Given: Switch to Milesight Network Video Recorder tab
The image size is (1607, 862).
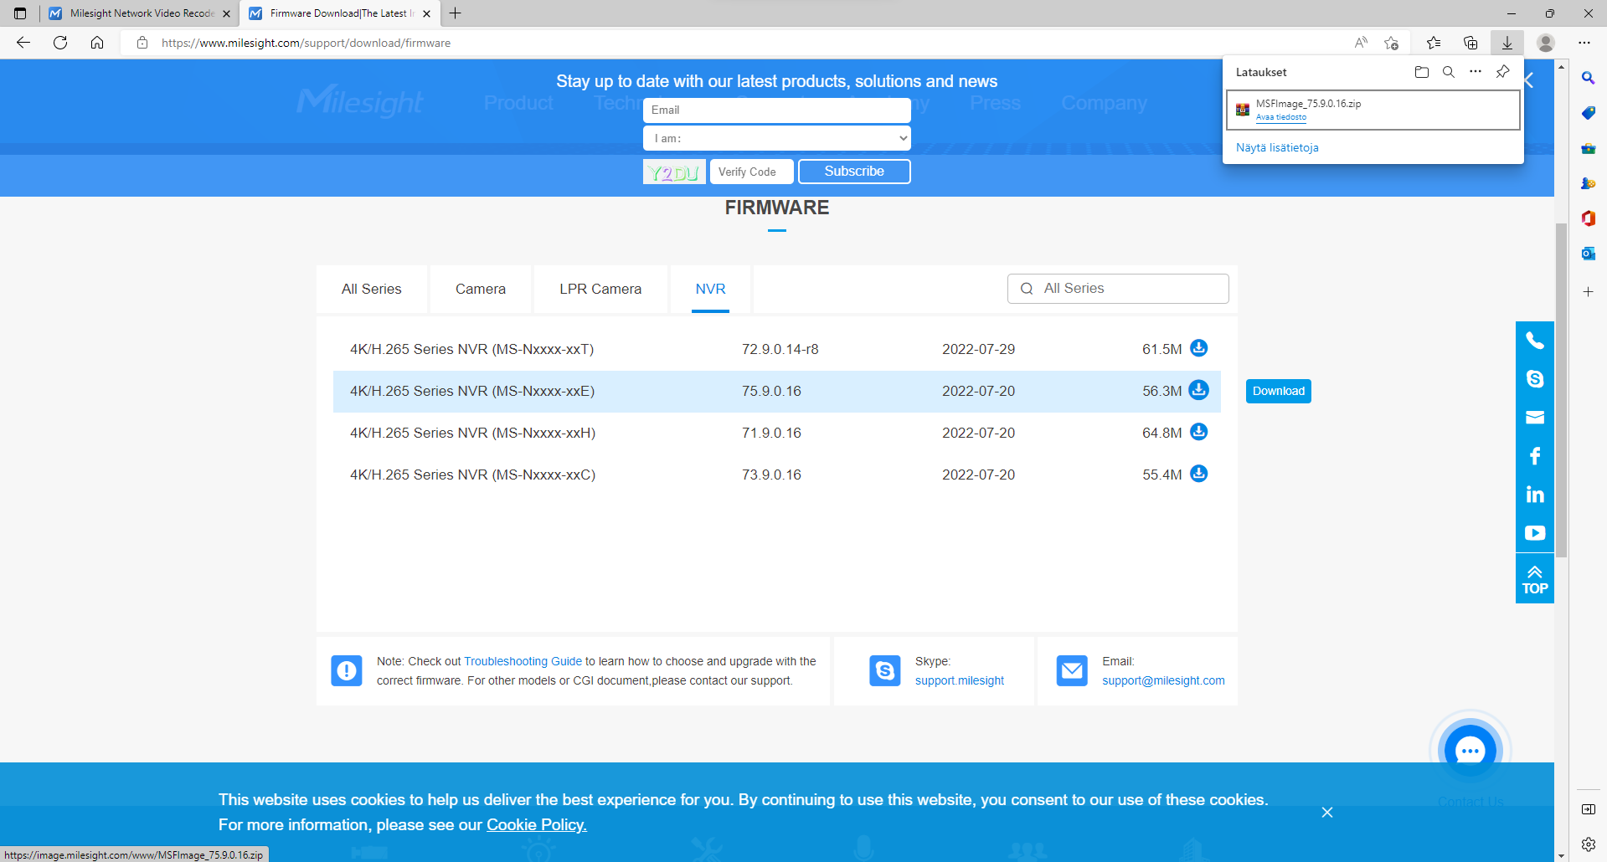Looking at the screenshot, I should 140,13.
